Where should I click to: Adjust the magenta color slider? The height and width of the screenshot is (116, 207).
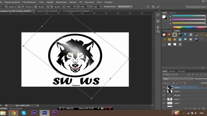tap(189, 19)
